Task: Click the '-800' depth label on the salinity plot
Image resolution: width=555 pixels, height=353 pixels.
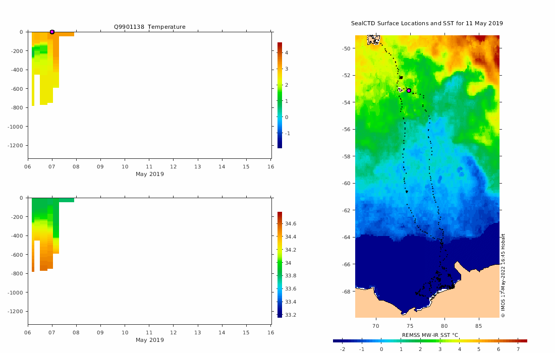Action: tap(17, 273)
